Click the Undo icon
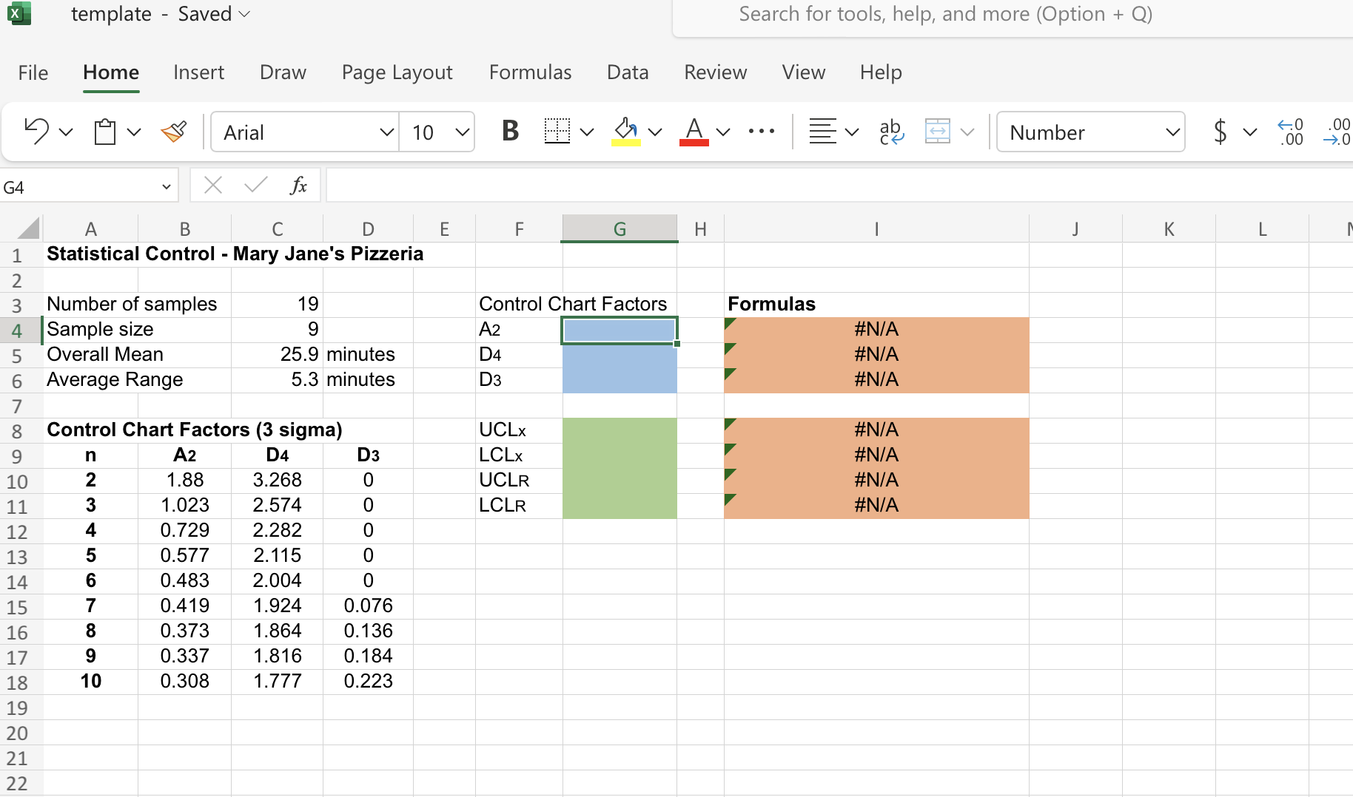Viewport: 1353px width, 797px height. pyautogui.click(x=36, y=132)
